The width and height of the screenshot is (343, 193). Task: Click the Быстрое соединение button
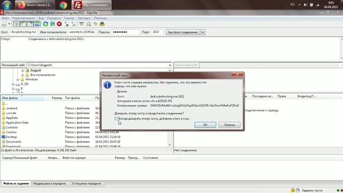coord(183,32)
